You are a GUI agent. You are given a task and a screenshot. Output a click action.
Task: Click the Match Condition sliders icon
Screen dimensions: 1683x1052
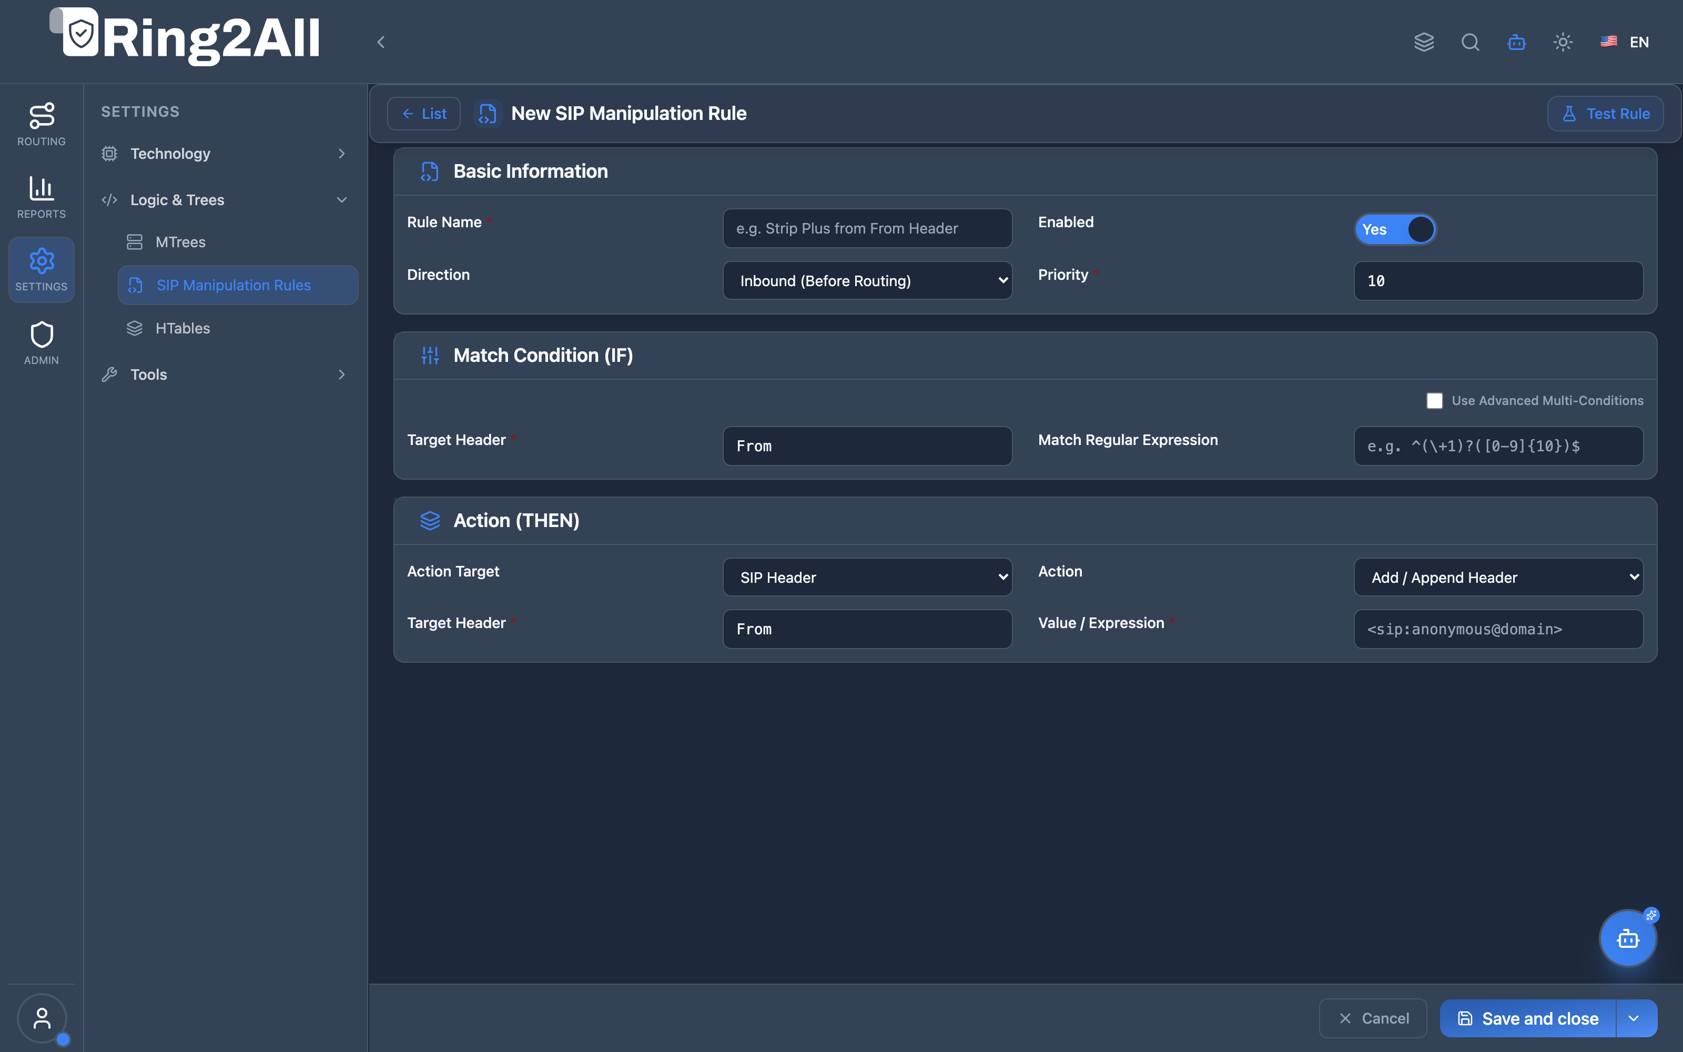(x=430, y=356)
